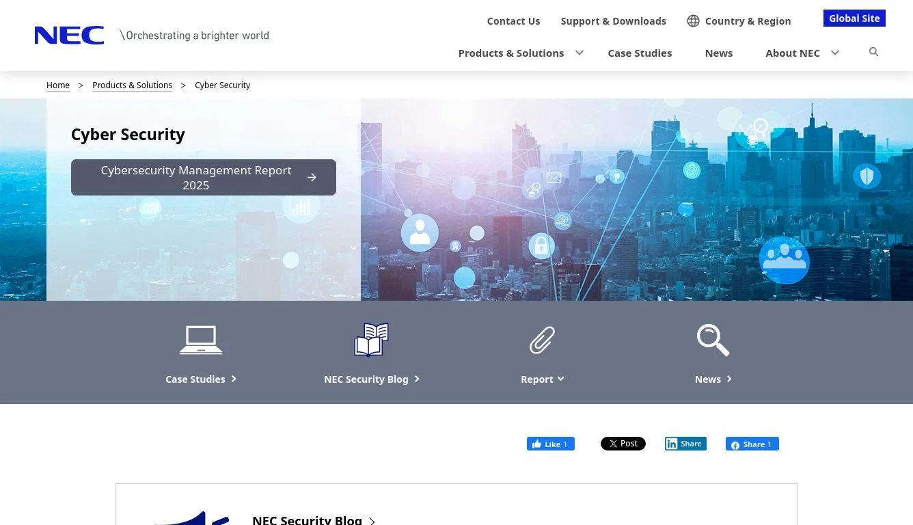Open the NEC Security Blog heading link
The height and width of the screenshot is (525, 913).
click(x=308, y=520)
